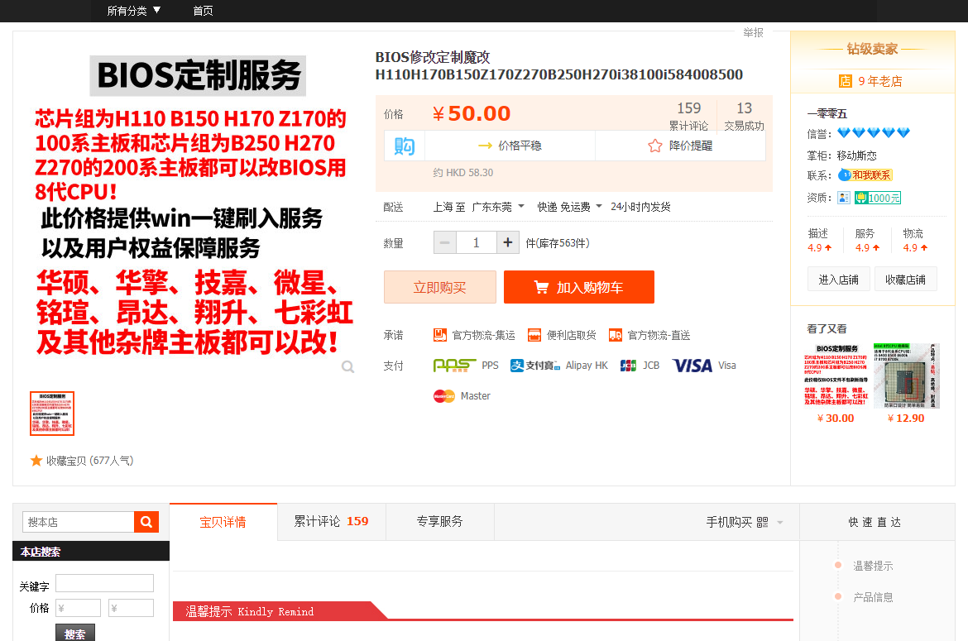The width and height of the screenshot is (968, 641).
Task: Select the BIOS product thumbnail under the main image
Action: (52, 414)
